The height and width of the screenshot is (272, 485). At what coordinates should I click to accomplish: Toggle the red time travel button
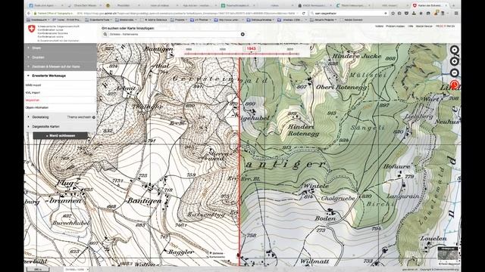coord(454,85)
